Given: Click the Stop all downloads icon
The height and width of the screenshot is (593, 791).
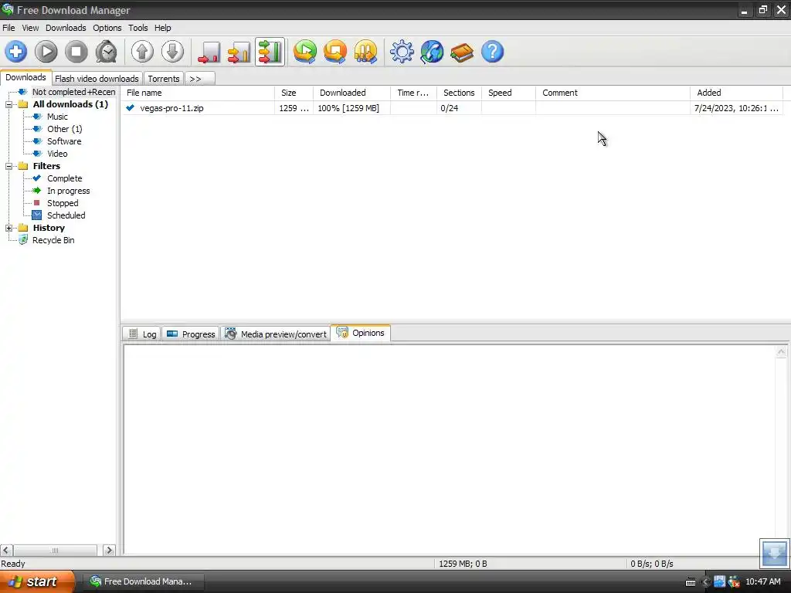Looking at the screenshot, I should click(335, 52).
